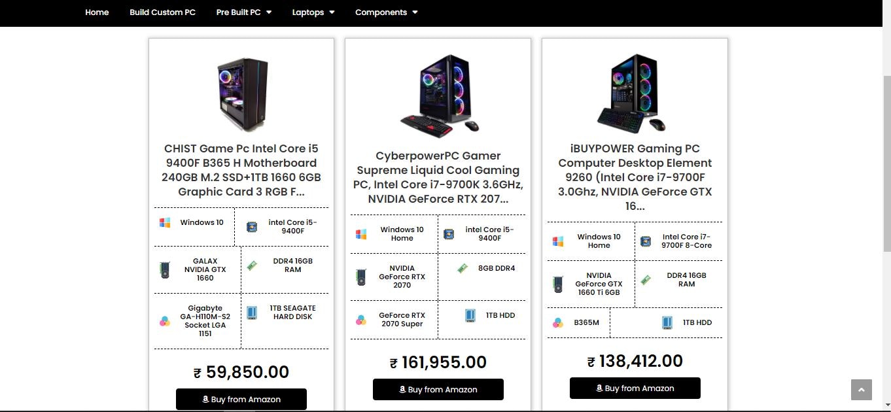
Task: Click the Gigabyte GA-H110M-S2 motherboard icon
Action: point(165,320)
